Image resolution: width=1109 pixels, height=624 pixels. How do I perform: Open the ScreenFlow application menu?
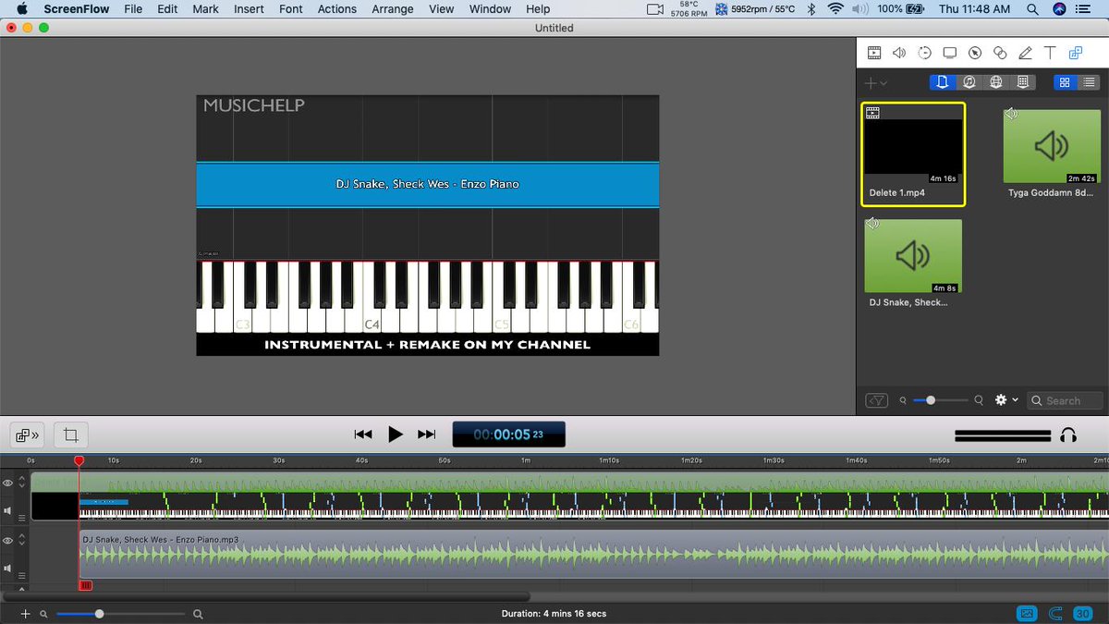pyautogui.click(x=76, y=8)
